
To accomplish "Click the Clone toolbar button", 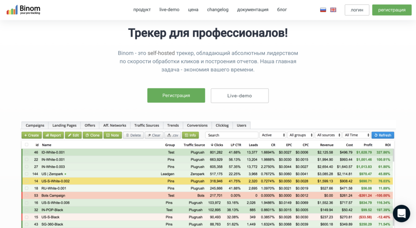I will (93, 135).
